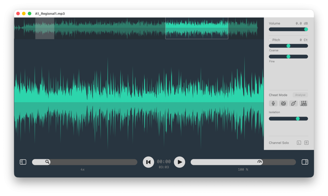This screenshot has width=328, height=196.
Task: Click the playback speed gauge handle
Action: coord(260,162)
